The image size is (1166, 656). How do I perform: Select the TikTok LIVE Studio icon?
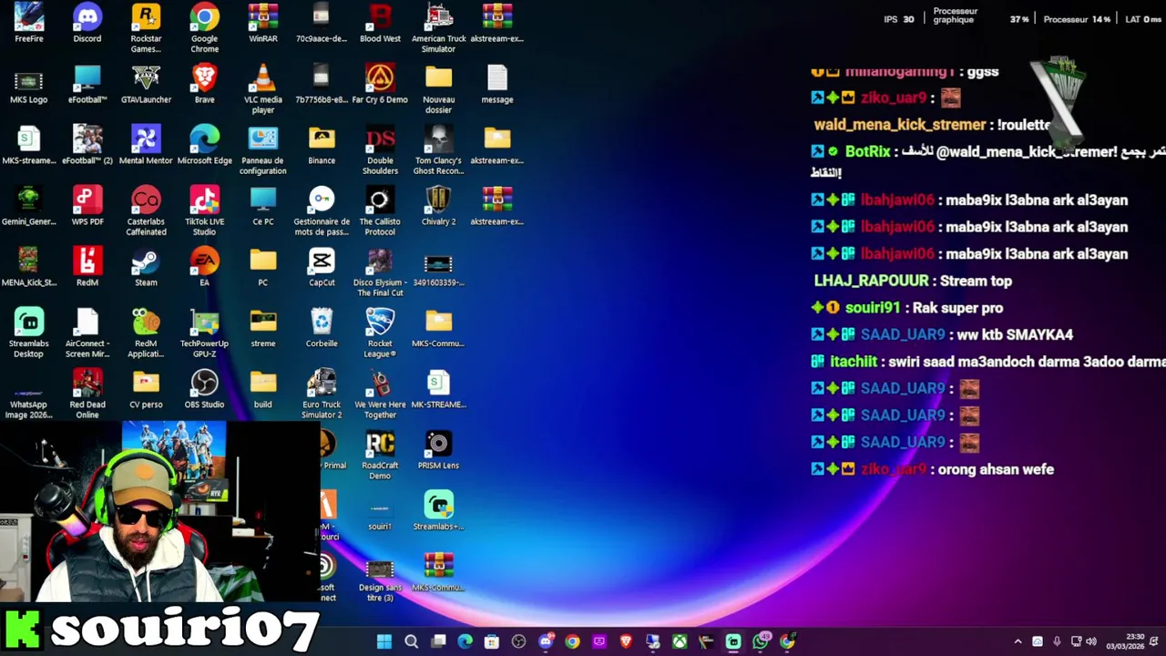click(x=204, y=210)
